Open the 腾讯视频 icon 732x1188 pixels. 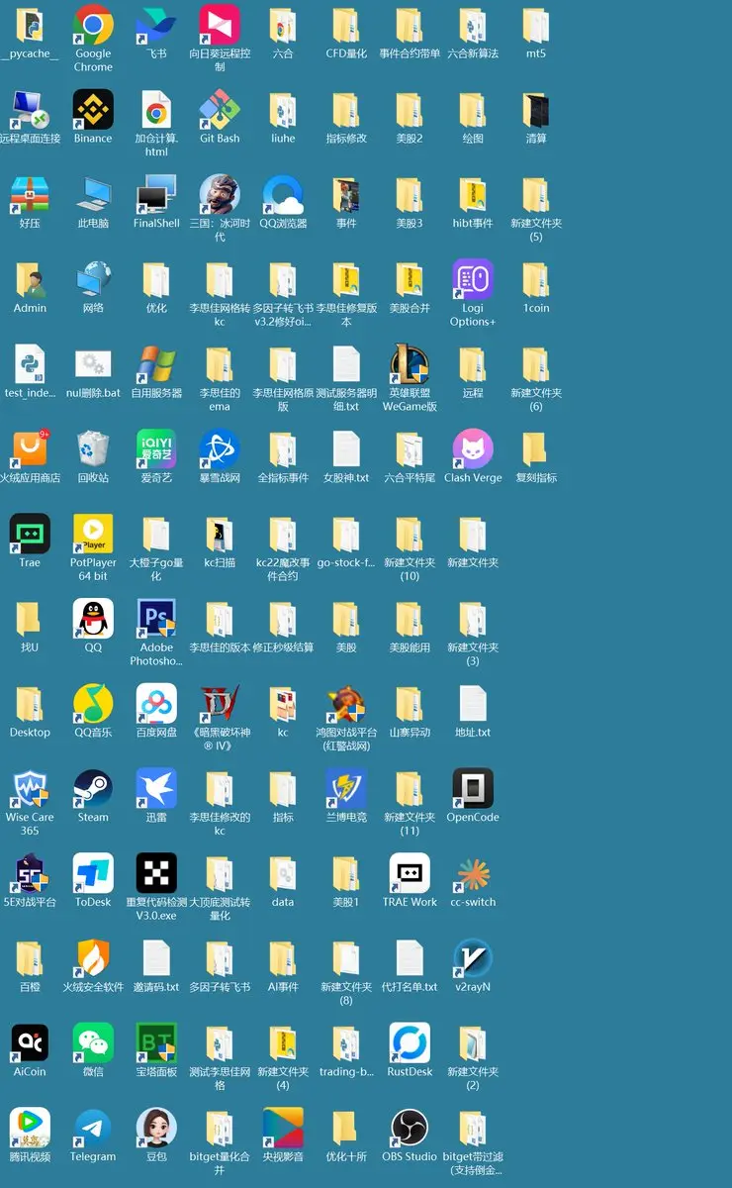click(30, 1128)
